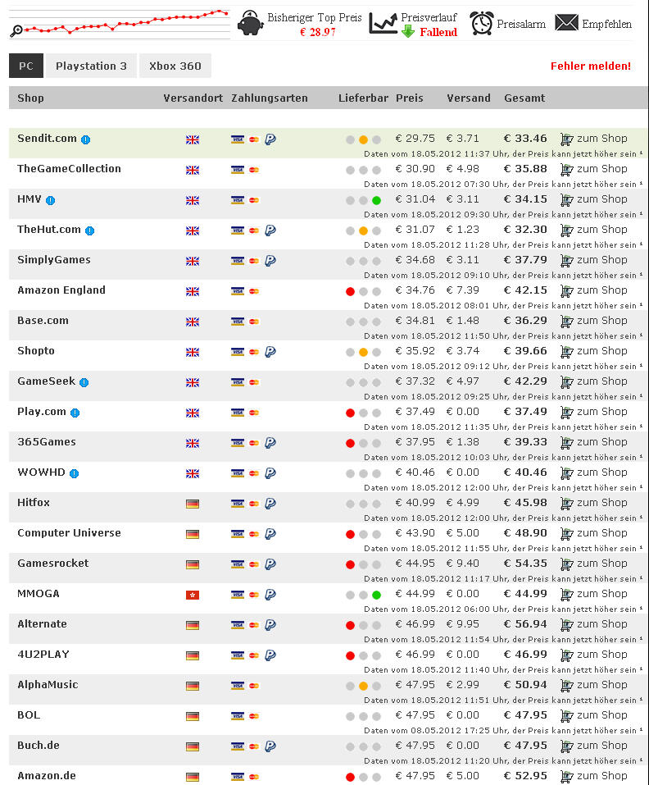Click the orange availability dot for Sendit.com
The image size is (649, 785).
tap(364, 140)
